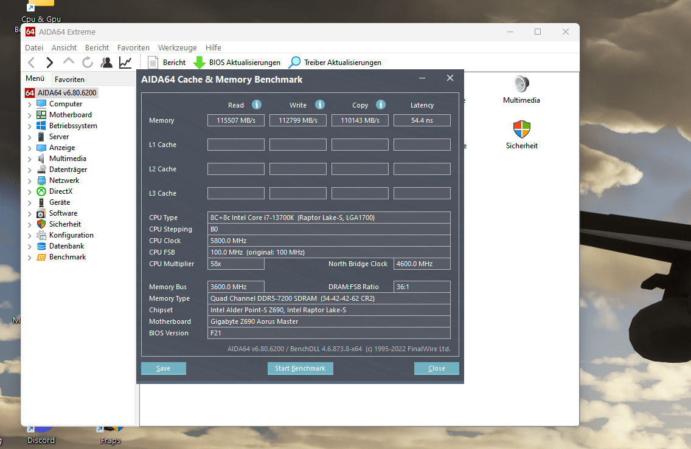
Task: Switch to the Menü sidebar tab
Action: (x=35, y=78)
